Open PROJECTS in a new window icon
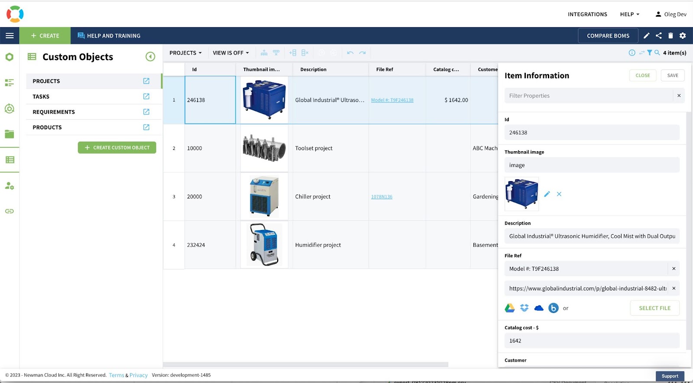693x383 pixels. (146, 81)
